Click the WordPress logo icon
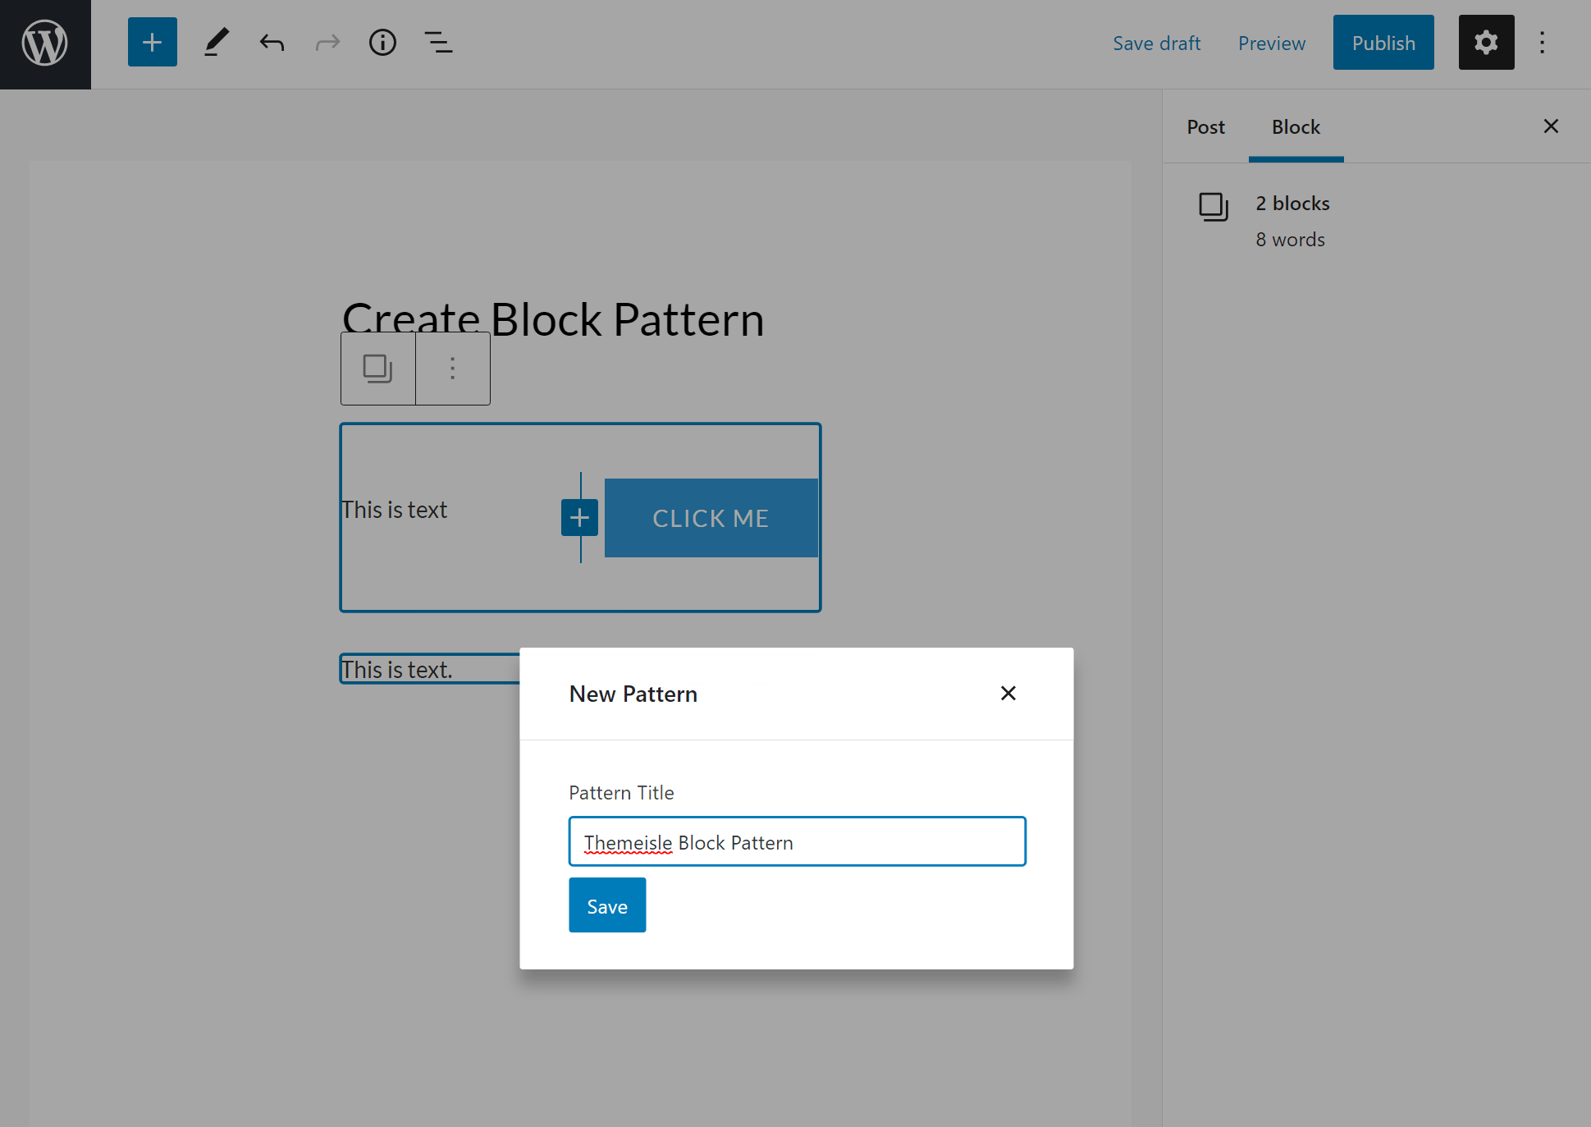Image resolution: width=1591 pixels, height=1127 pixels. [x=43, y=44]
